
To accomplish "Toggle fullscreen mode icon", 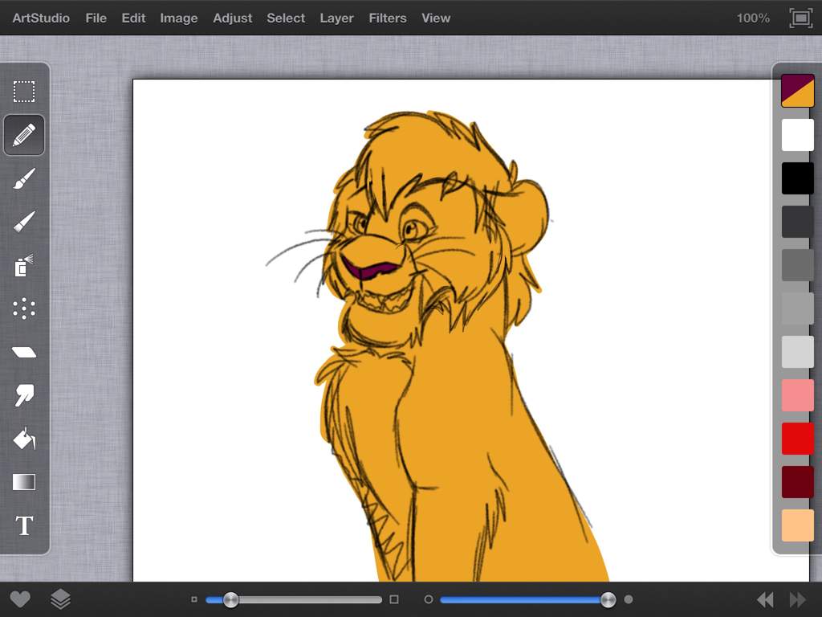I will point(800,18).
